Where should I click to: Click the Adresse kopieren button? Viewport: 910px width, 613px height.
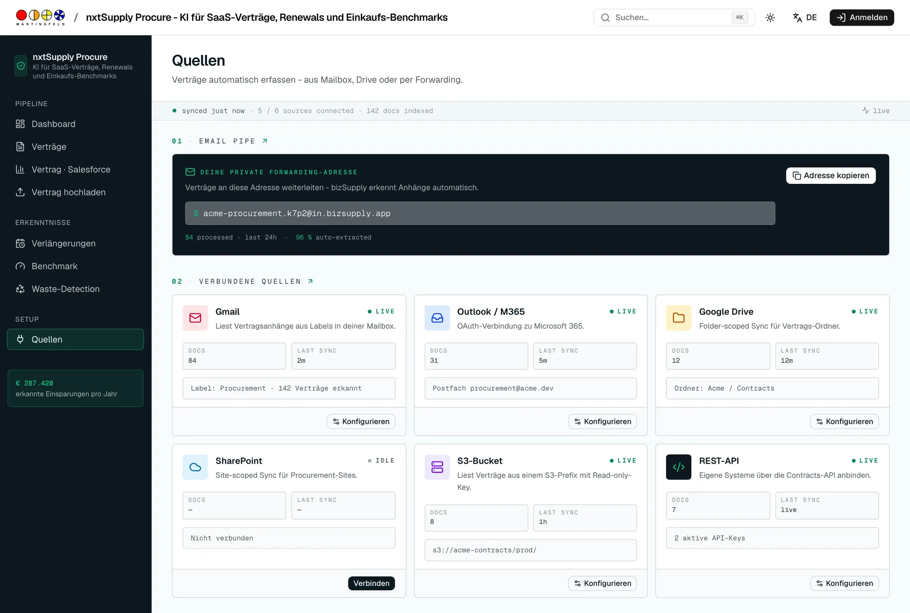[x=830, y=175]
